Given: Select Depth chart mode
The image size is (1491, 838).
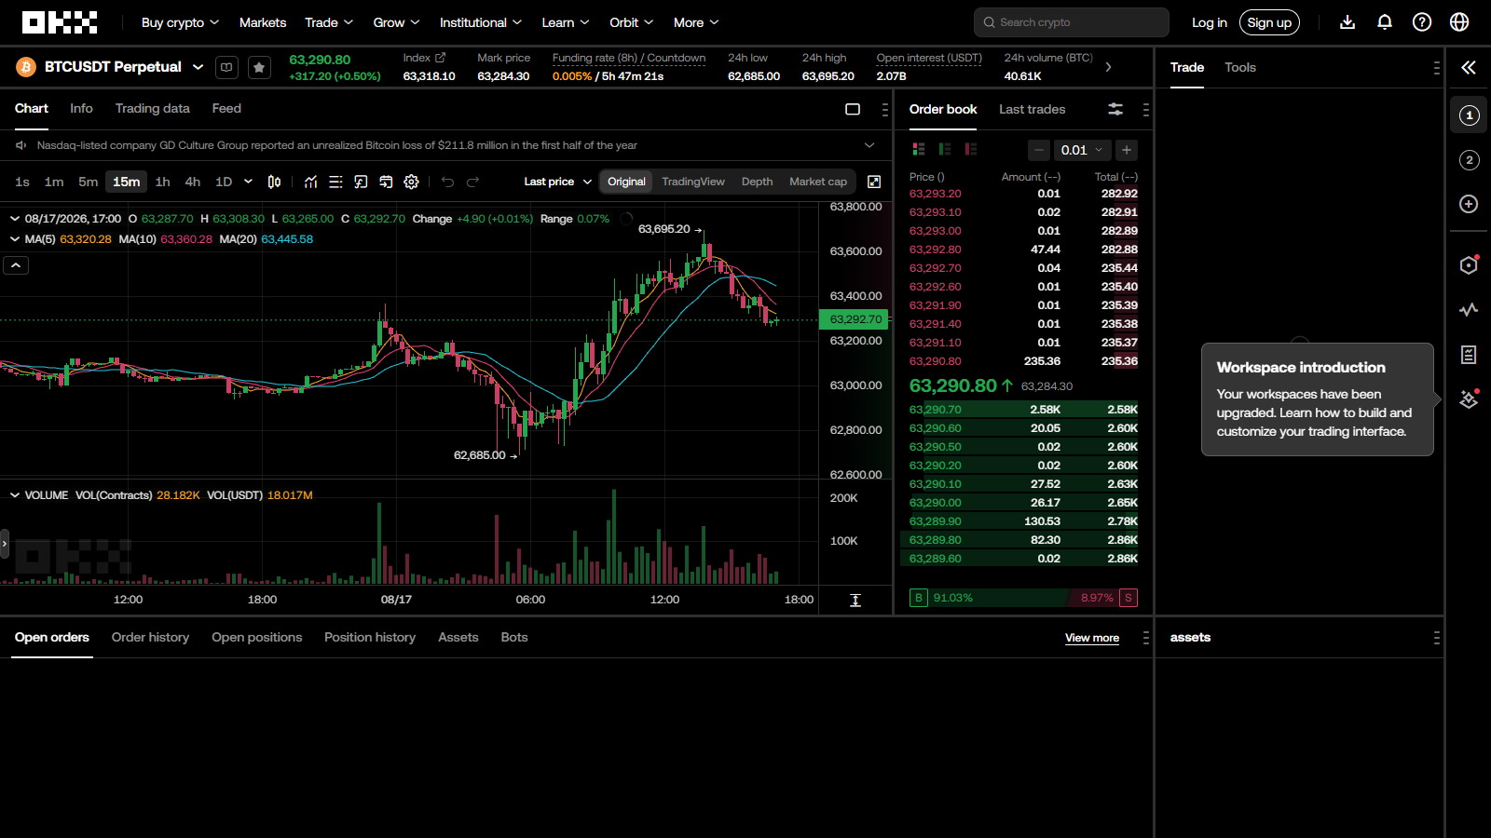Looking at the screenshot, I should [757, 182].
